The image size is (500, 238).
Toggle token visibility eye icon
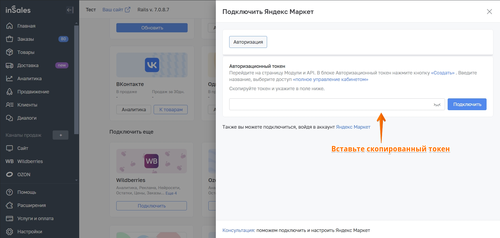[437, 105]
